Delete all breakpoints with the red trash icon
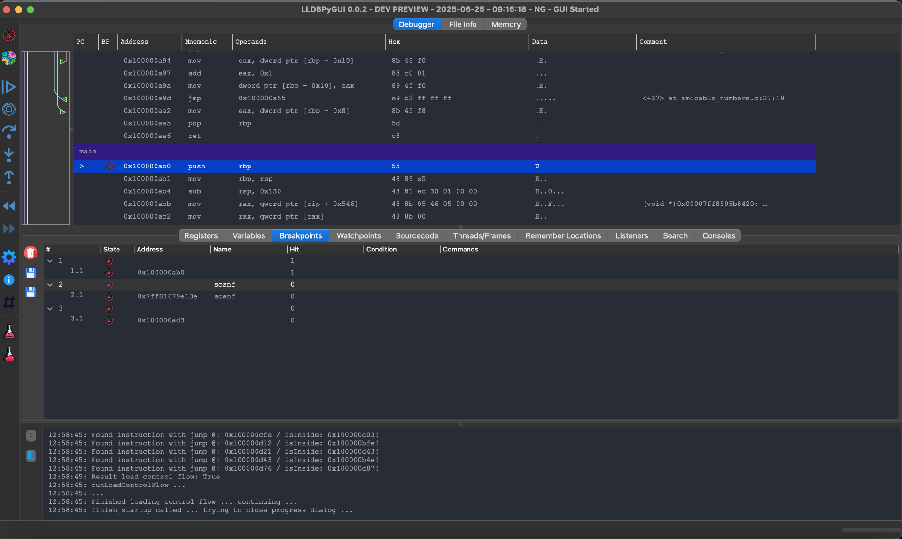Viewport: 902px width, 539px height. (31, 253)
